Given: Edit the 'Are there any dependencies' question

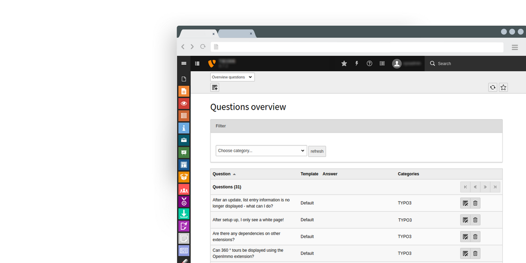Looking at the screenshot, I should [x=465, y=237].
